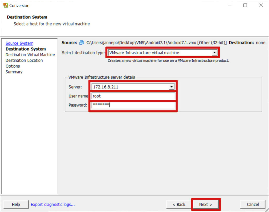
Task: Click the 'Select destination type' label
Action: [x=84, y=53]
